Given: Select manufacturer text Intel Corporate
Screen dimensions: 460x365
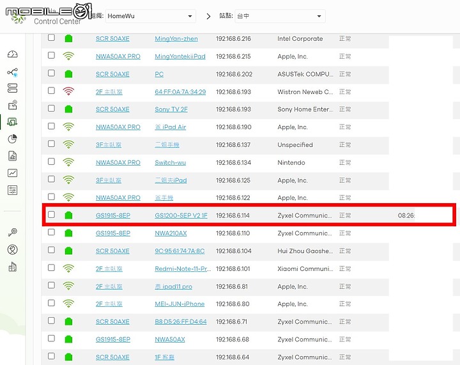Looking at the screenshot, I should click(x=300, y=39).
